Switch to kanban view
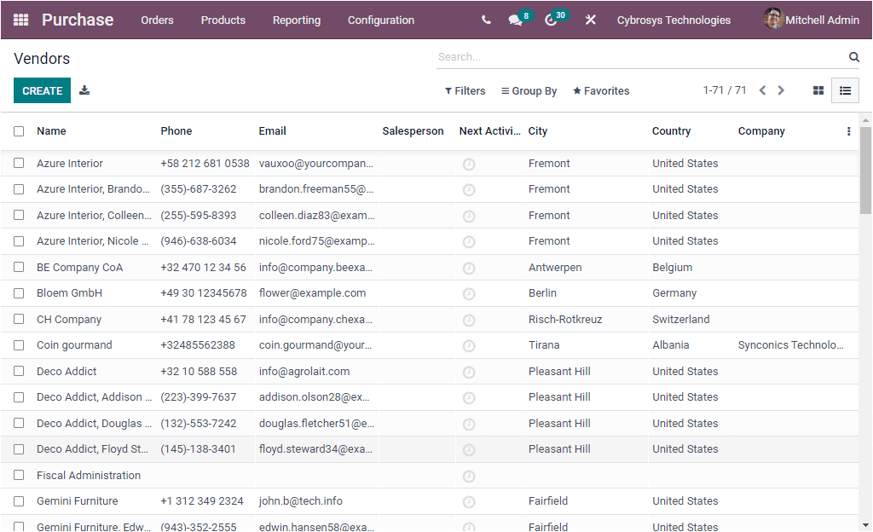This screenshot has width=873, height=532. 818,90
